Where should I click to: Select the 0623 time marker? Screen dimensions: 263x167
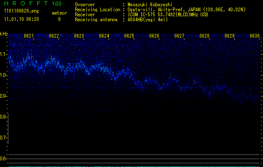pos(79,36)
